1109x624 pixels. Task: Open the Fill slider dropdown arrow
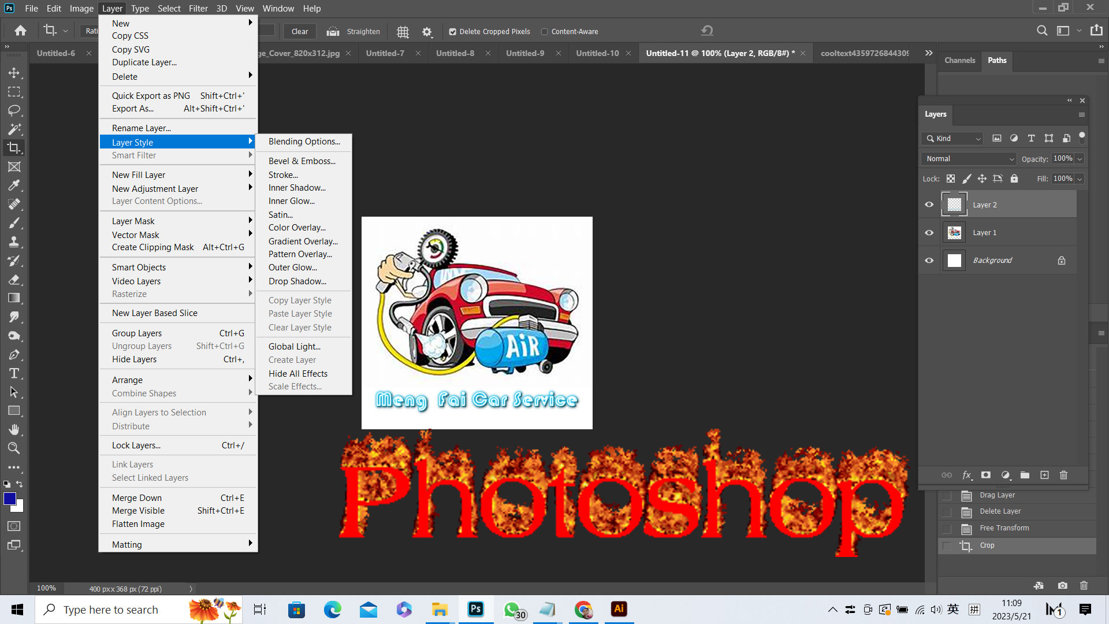coord(1080,179)
